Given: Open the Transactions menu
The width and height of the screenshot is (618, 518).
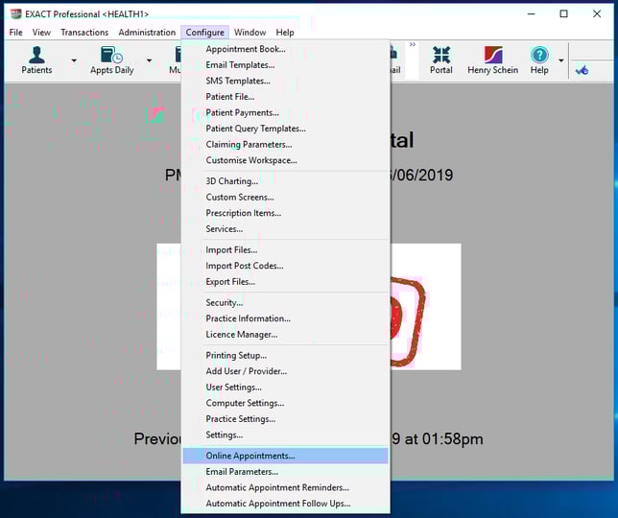Looking at the screenshot, I should [x=84, y=33].
